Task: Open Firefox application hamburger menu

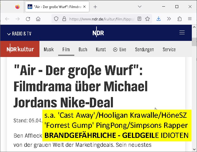Action: tap(190, 19)
